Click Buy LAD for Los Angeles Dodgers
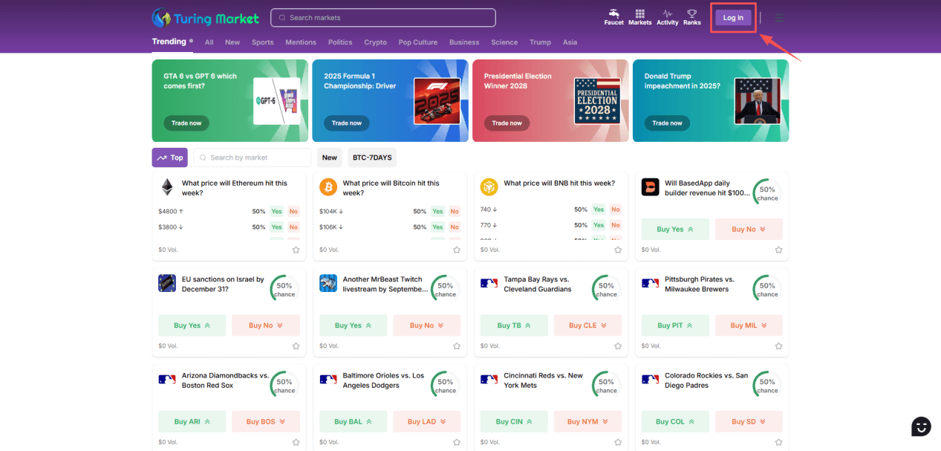This screenshot has height=451, width=941. (x=427, y=421)
